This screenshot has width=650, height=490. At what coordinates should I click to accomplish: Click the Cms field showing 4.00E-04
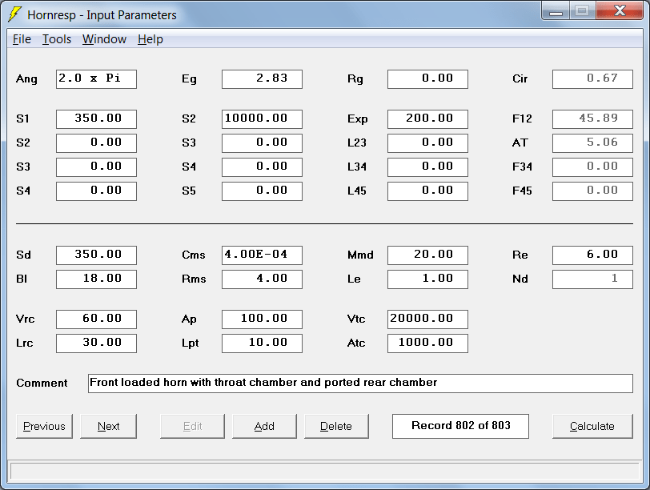point(262,255)
